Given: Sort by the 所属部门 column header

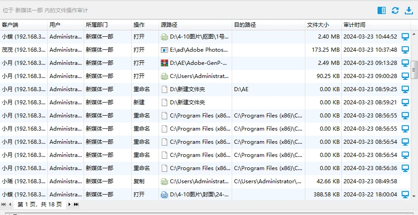Looking at the screenshot, I should click(108, 25).
